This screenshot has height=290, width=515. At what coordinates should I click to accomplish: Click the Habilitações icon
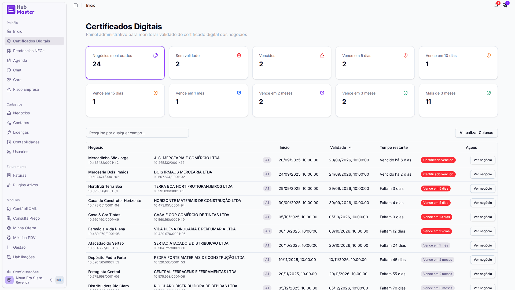coord(9,257)
